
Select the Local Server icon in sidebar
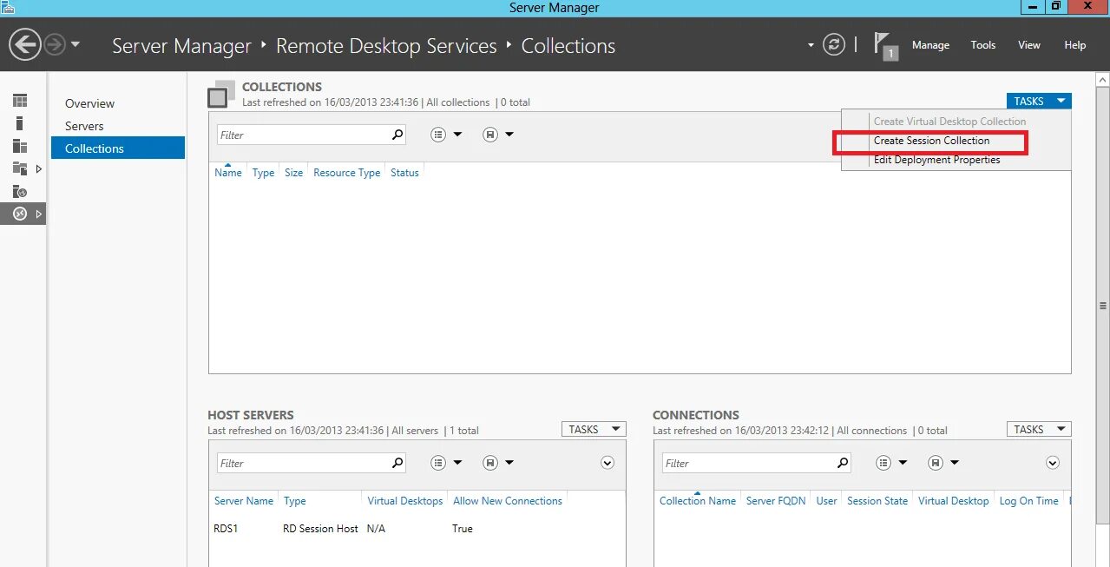point(20,125)
